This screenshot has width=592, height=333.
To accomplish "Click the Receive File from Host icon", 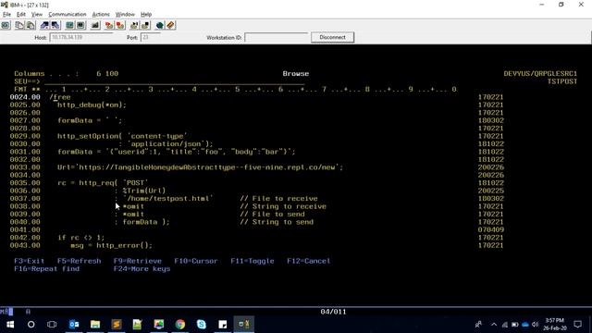I will [55, 25].
